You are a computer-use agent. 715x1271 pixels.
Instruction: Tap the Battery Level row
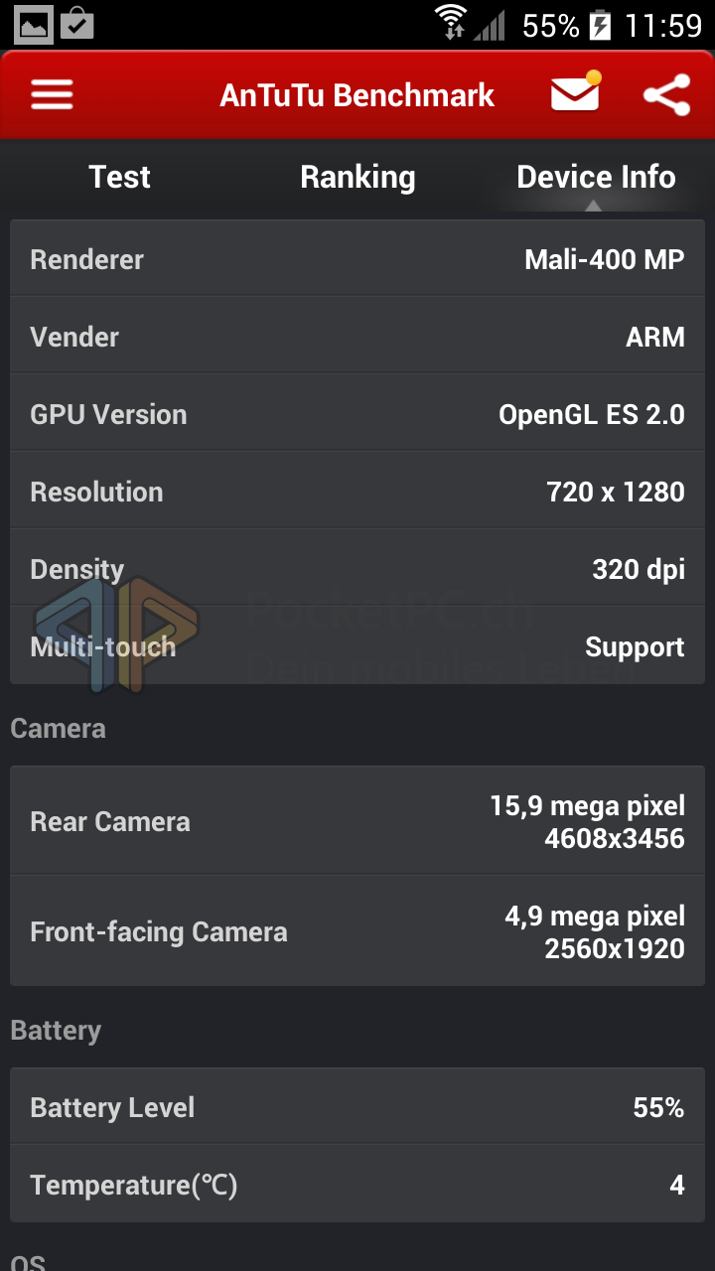point(357,1107)
